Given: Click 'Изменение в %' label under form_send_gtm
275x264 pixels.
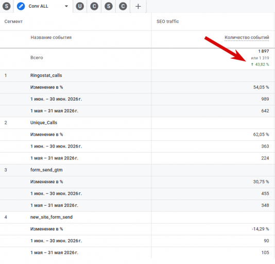Looking at the screenshot, I should coord(47,182).
